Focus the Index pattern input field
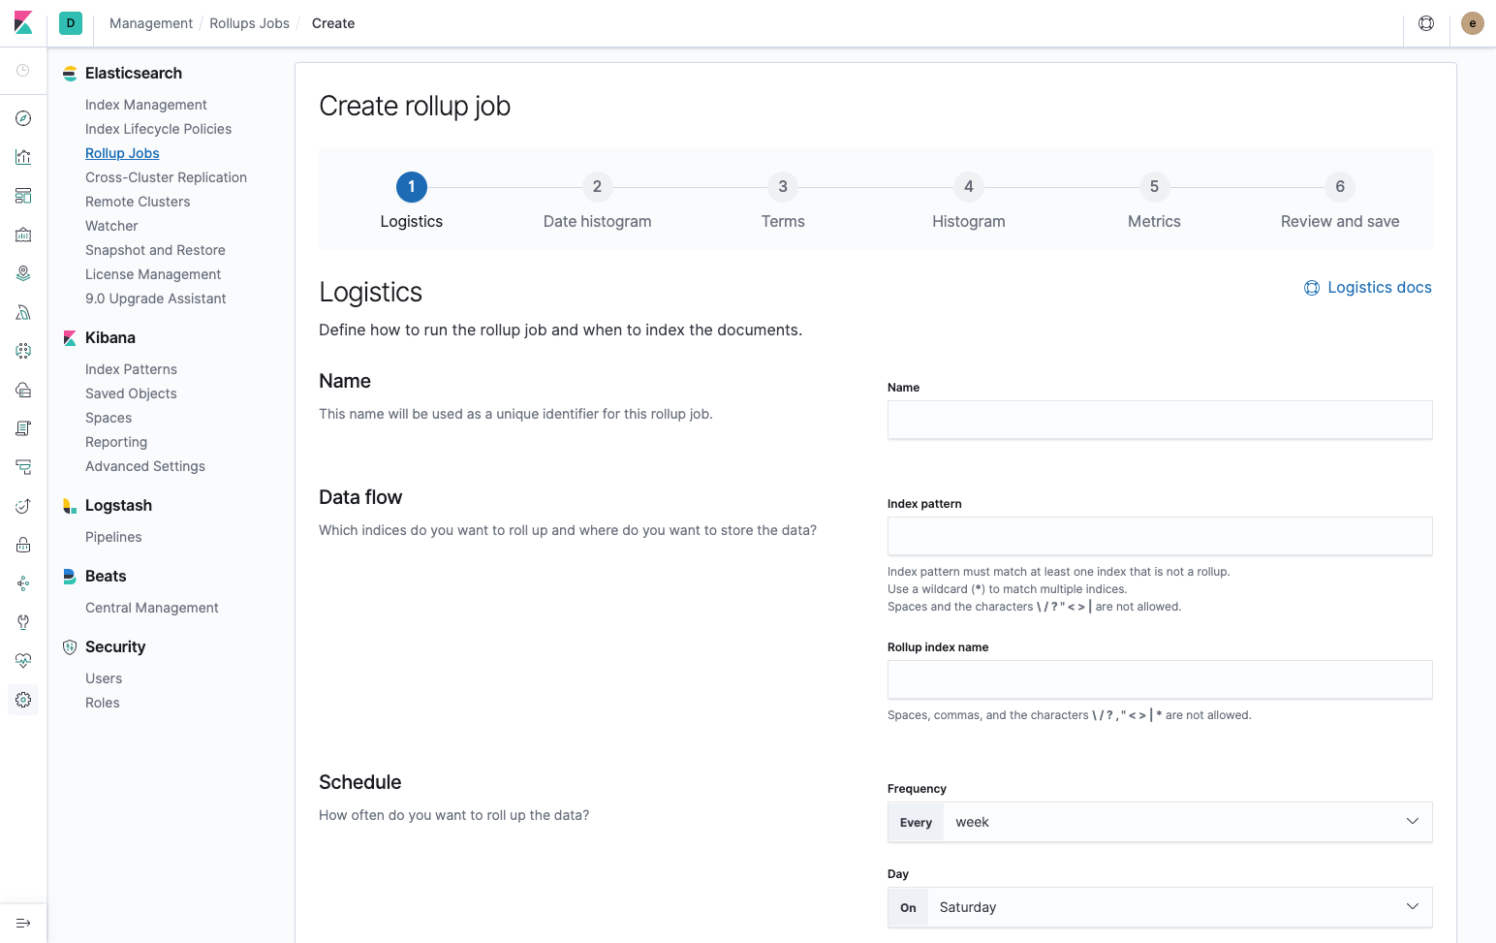The height and width of the screenshot is (943, 1496). coord(1159,536)
